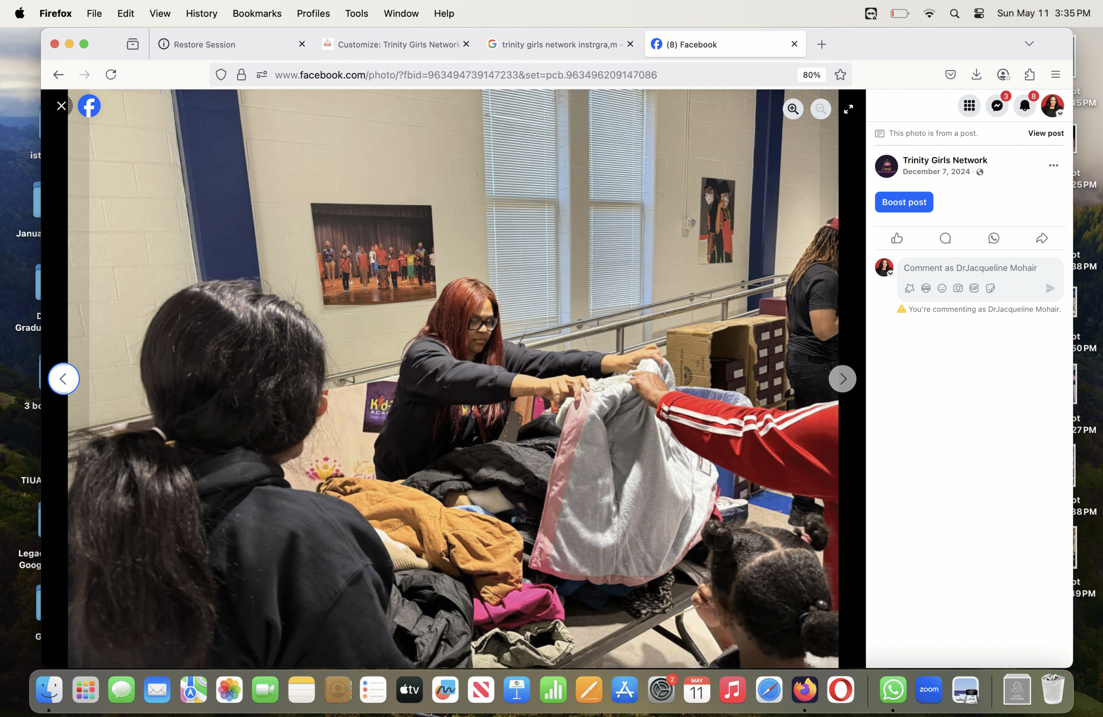
Task: Go to the next photo
Action: coord(842,379)
